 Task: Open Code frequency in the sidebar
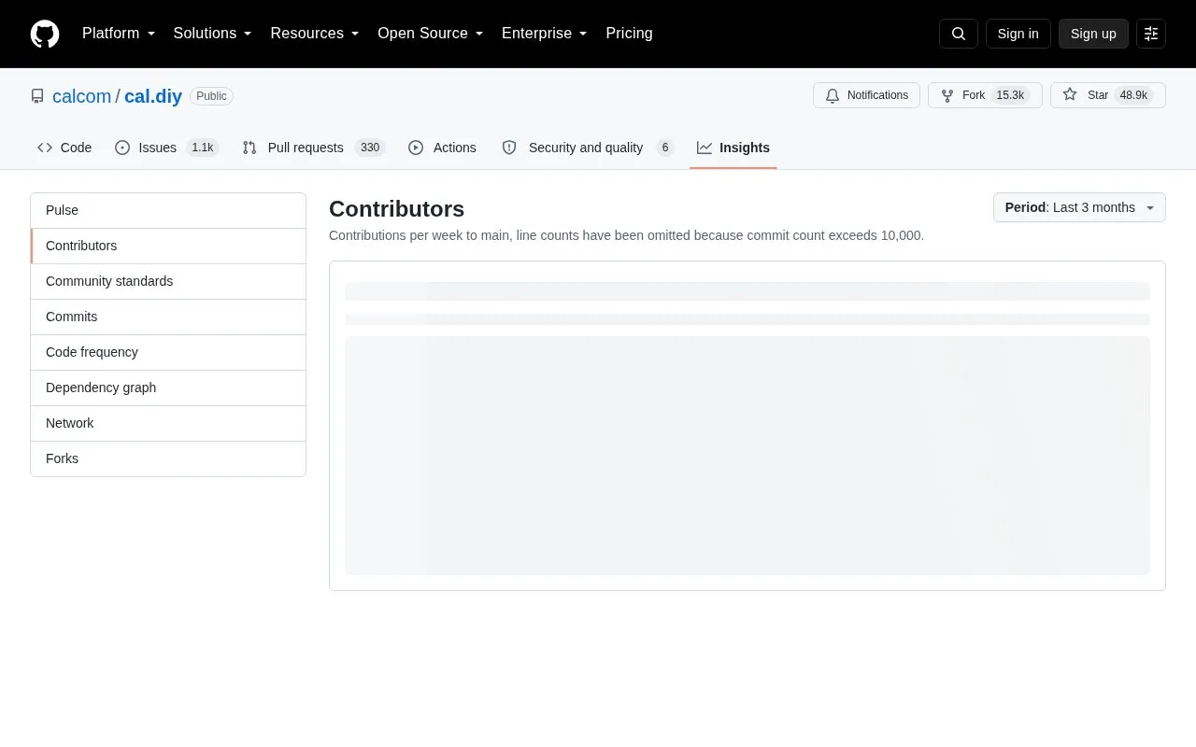pyautogui.click(x=168, y=352)
